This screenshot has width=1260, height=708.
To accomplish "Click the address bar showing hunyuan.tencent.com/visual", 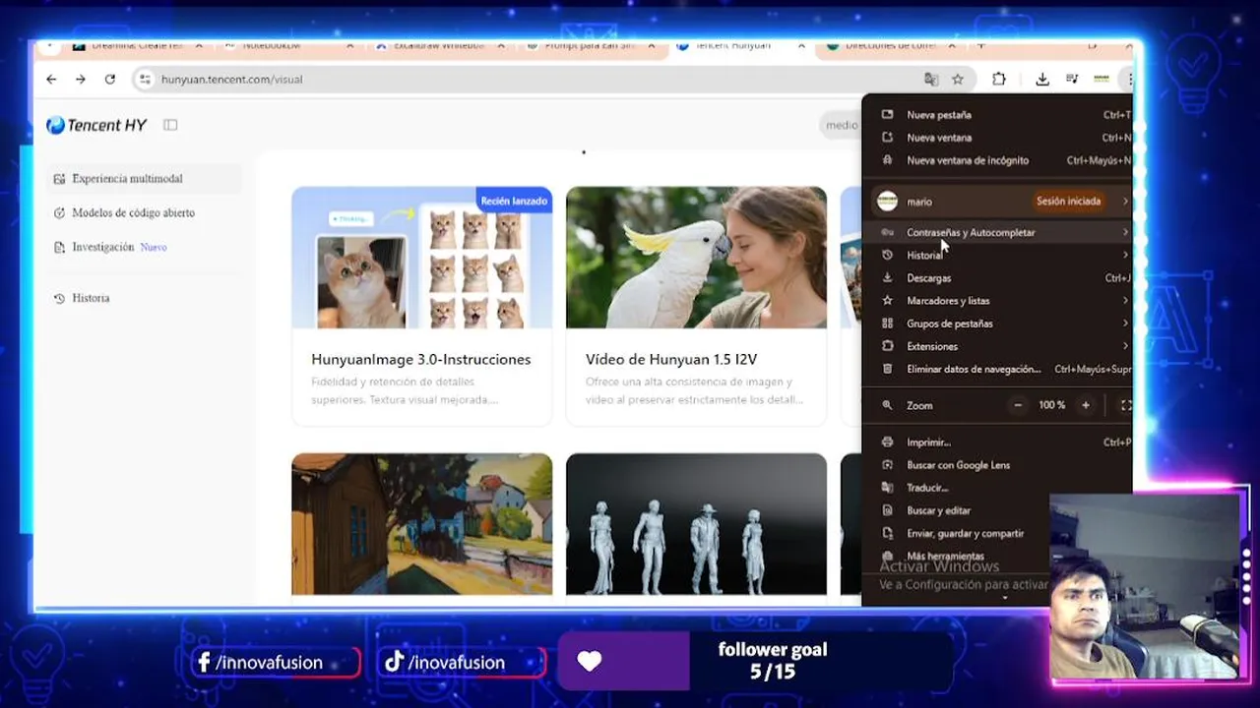I will (532, 80).
